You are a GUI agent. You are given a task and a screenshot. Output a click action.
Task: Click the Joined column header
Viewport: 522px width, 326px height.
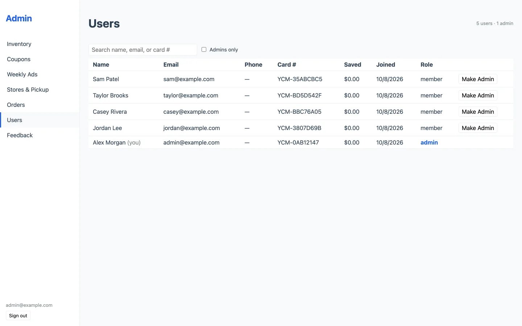[x=385, y=64]
